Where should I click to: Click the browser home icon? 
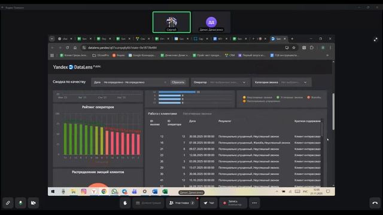click(75, 48)
